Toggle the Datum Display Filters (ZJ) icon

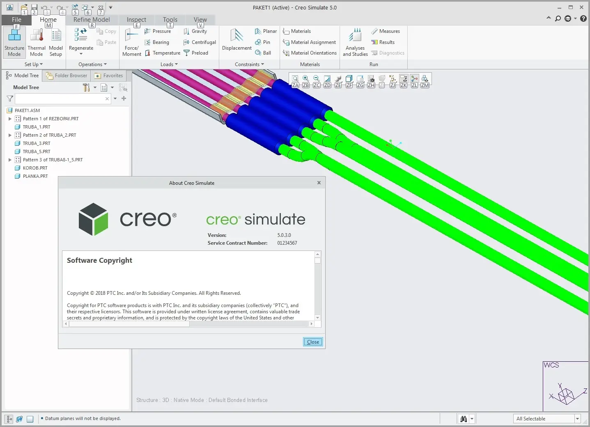point(393,78)
